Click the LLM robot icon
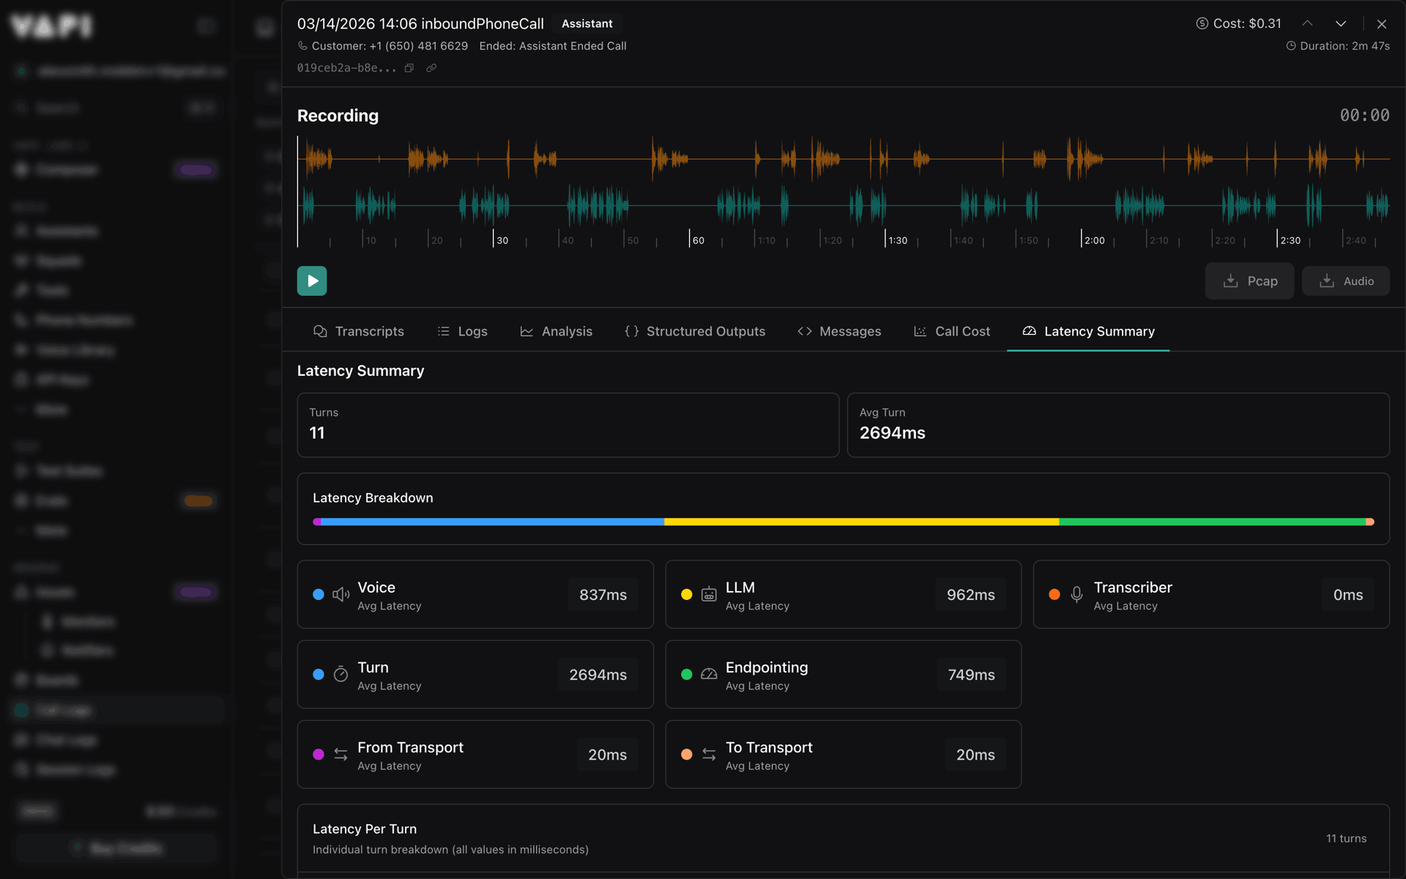The image size is (1406, 879). tap(709, 594)
